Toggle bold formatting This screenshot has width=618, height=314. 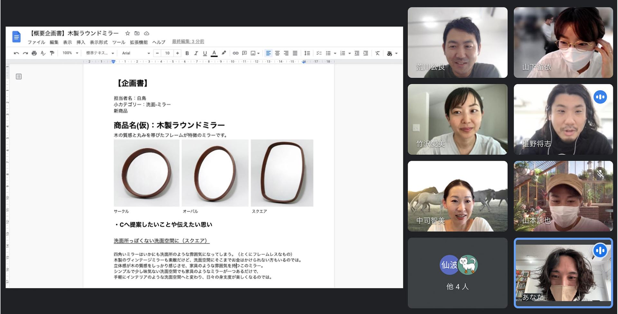pos(187,53)
